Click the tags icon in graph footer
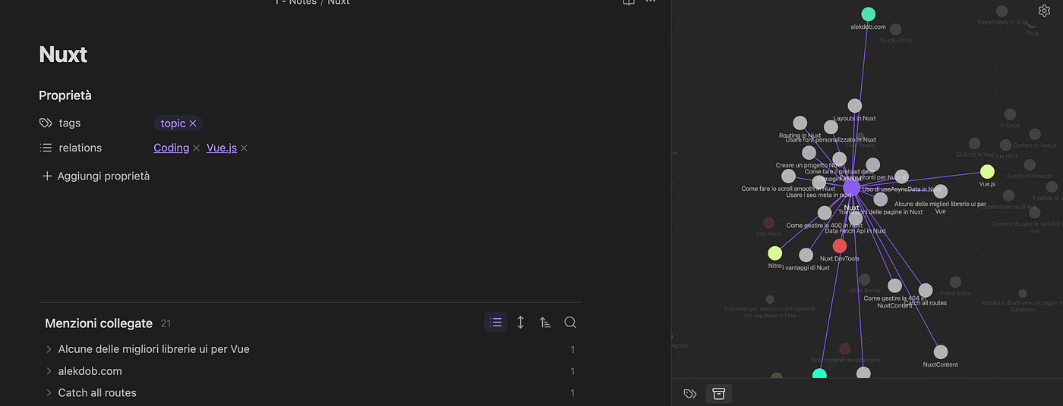This screenshot has height=406, width=1063. pos(690,394)
